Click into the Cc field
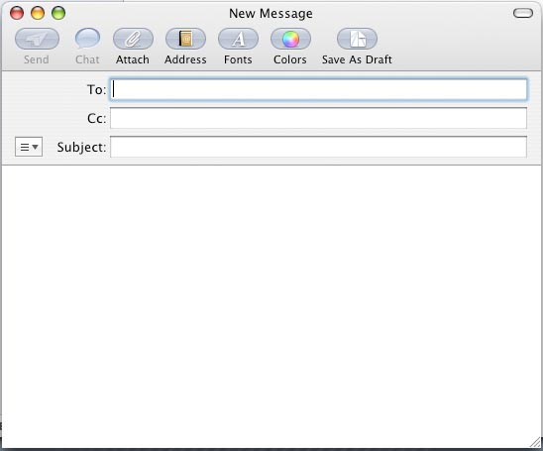This screenshot has height=451, width=543. pos(319,118)
